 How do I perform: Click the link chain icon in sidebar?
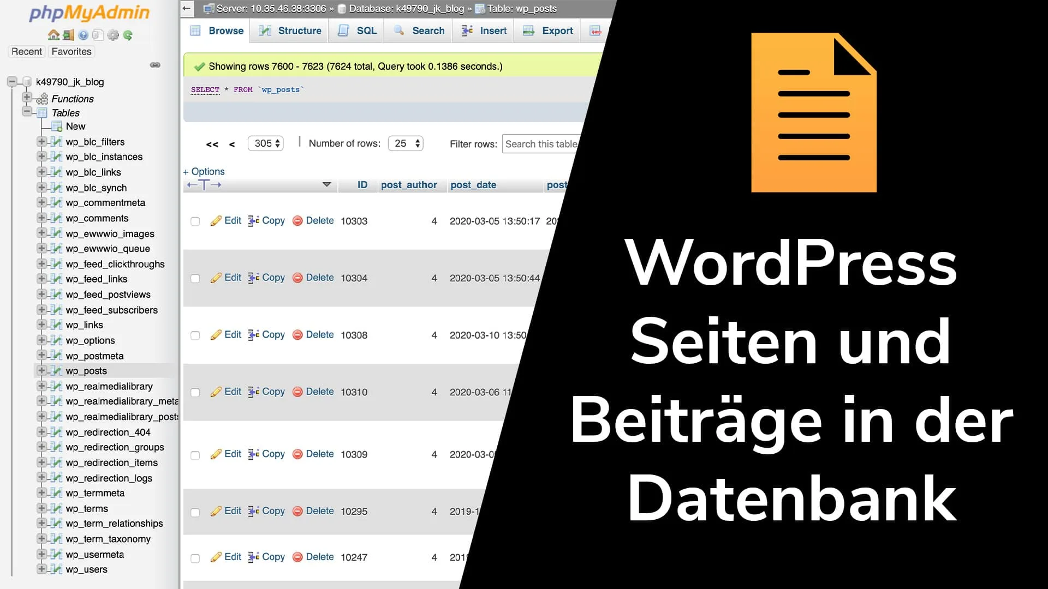155,65
